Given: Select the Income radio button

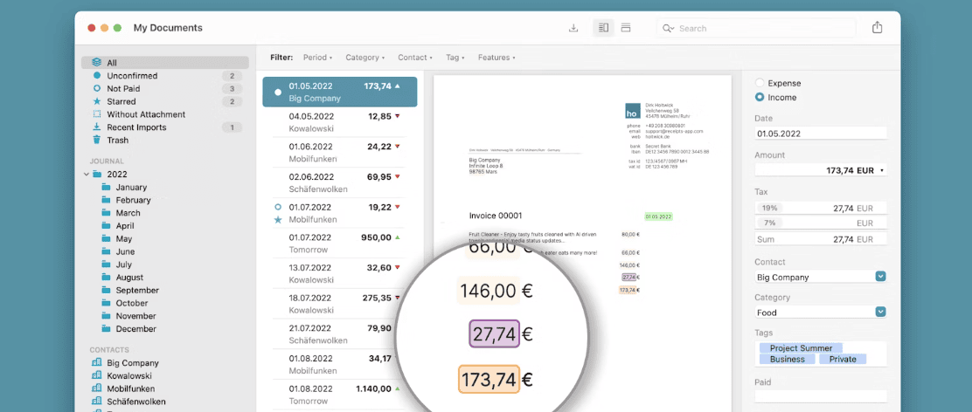Looking at the screenshot, I should point(760,97).
